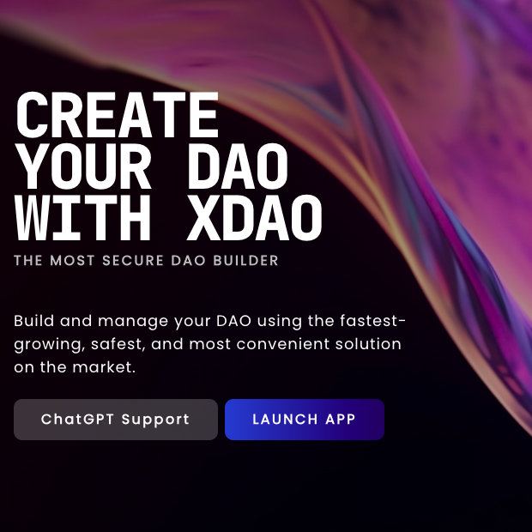Click the word "growing," in the description
532x532 pixels.
pos(50,345)
